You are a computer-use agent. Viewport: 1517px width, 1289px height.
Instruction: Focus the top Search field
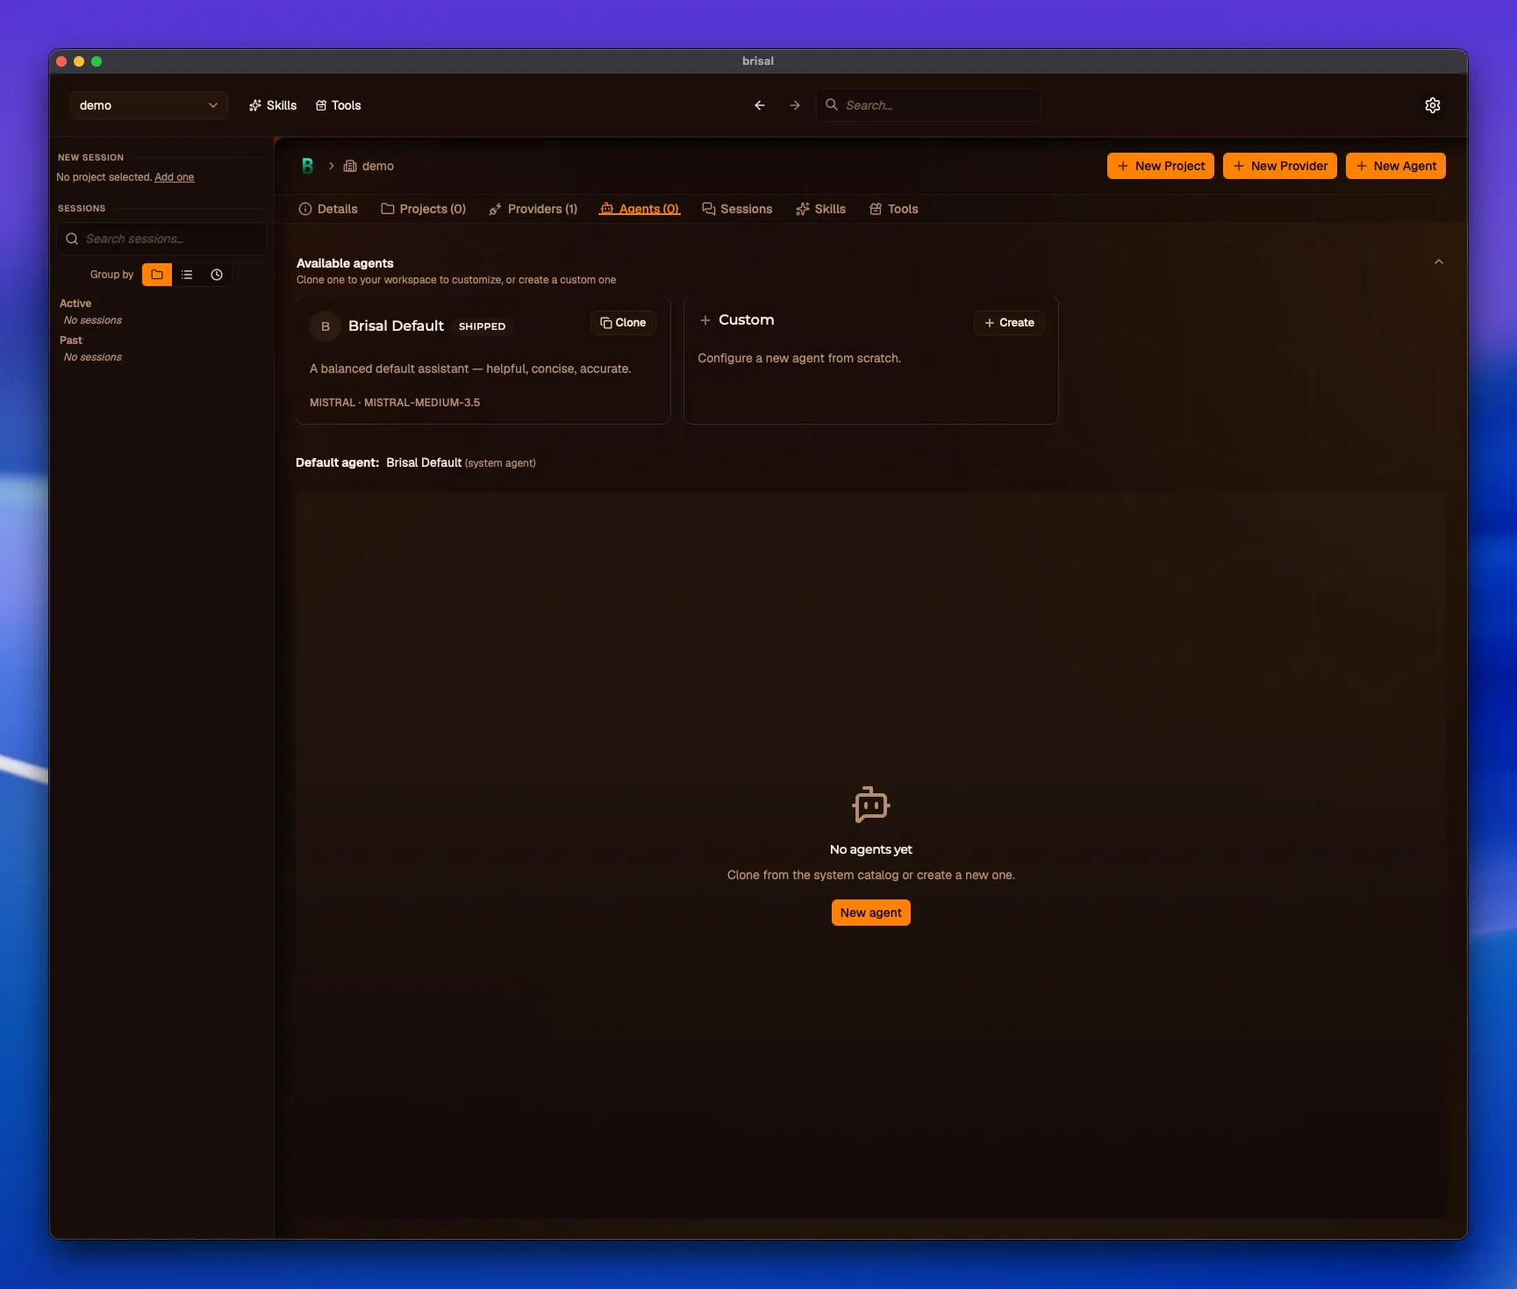(x=928, y=105)
